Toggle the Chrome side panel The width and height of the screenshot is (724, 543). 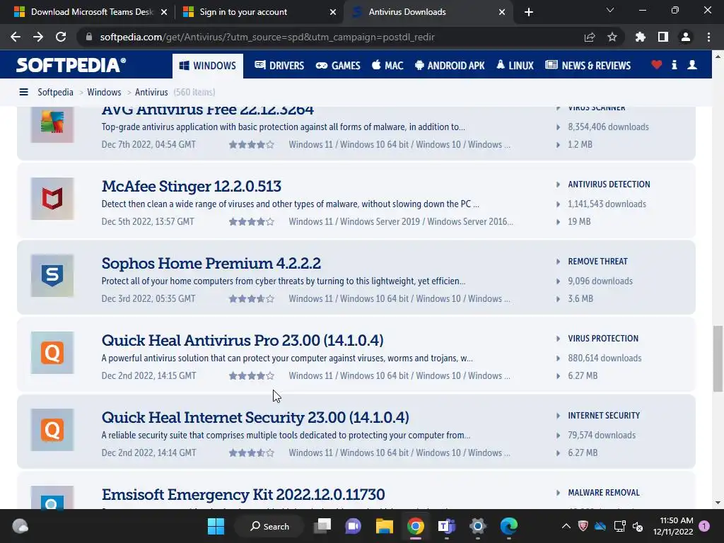click(x=663, y=37)
